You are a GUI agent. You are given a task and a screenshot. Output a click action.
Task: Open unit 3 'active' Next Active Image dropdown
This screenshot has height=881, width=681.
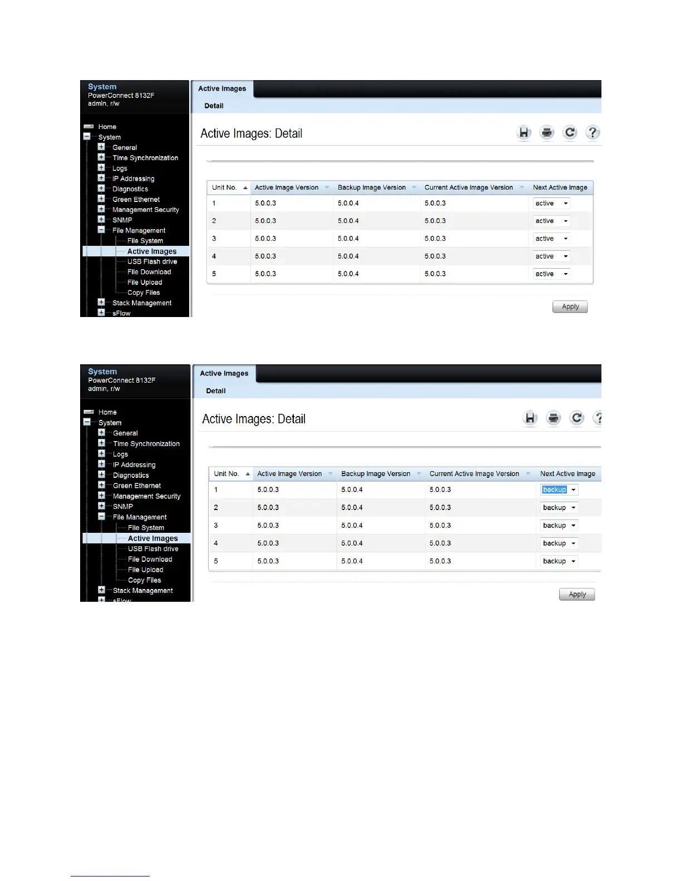tap(552, 239)
